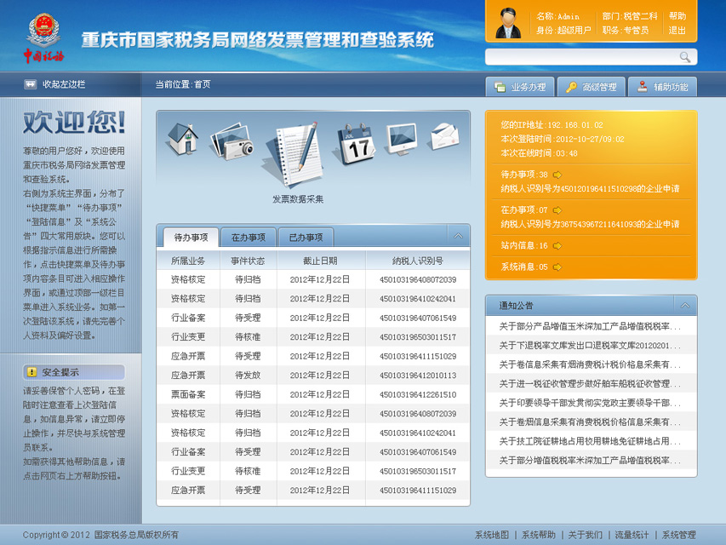
Task: Click the 安全提示 heading bar
Action: coord(74,371)
